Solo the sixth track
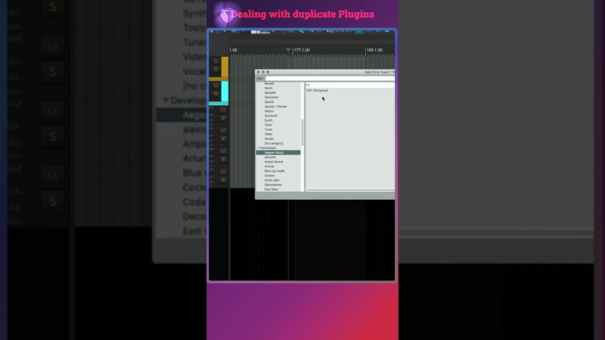The height and width of the screenshot is (340, 605). 224,180
